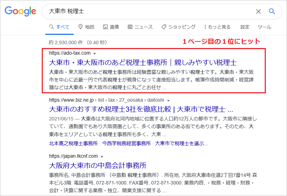Expand the arrow next to ado-tax.com URL

(x=95, y=54)
